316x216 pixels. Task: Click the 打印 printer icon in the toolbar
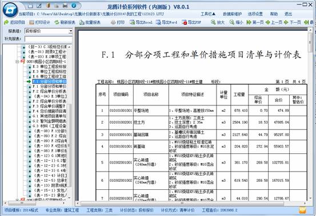pos(113,22)
